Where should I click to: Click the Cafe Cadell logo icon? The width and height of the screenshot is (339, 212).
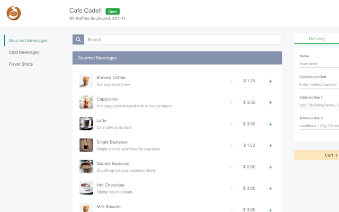tap(14, 13)
